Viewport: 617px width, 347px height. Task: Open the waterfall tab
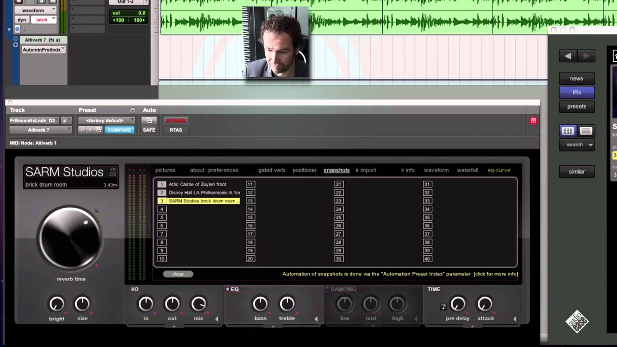[x=468, y=170]
